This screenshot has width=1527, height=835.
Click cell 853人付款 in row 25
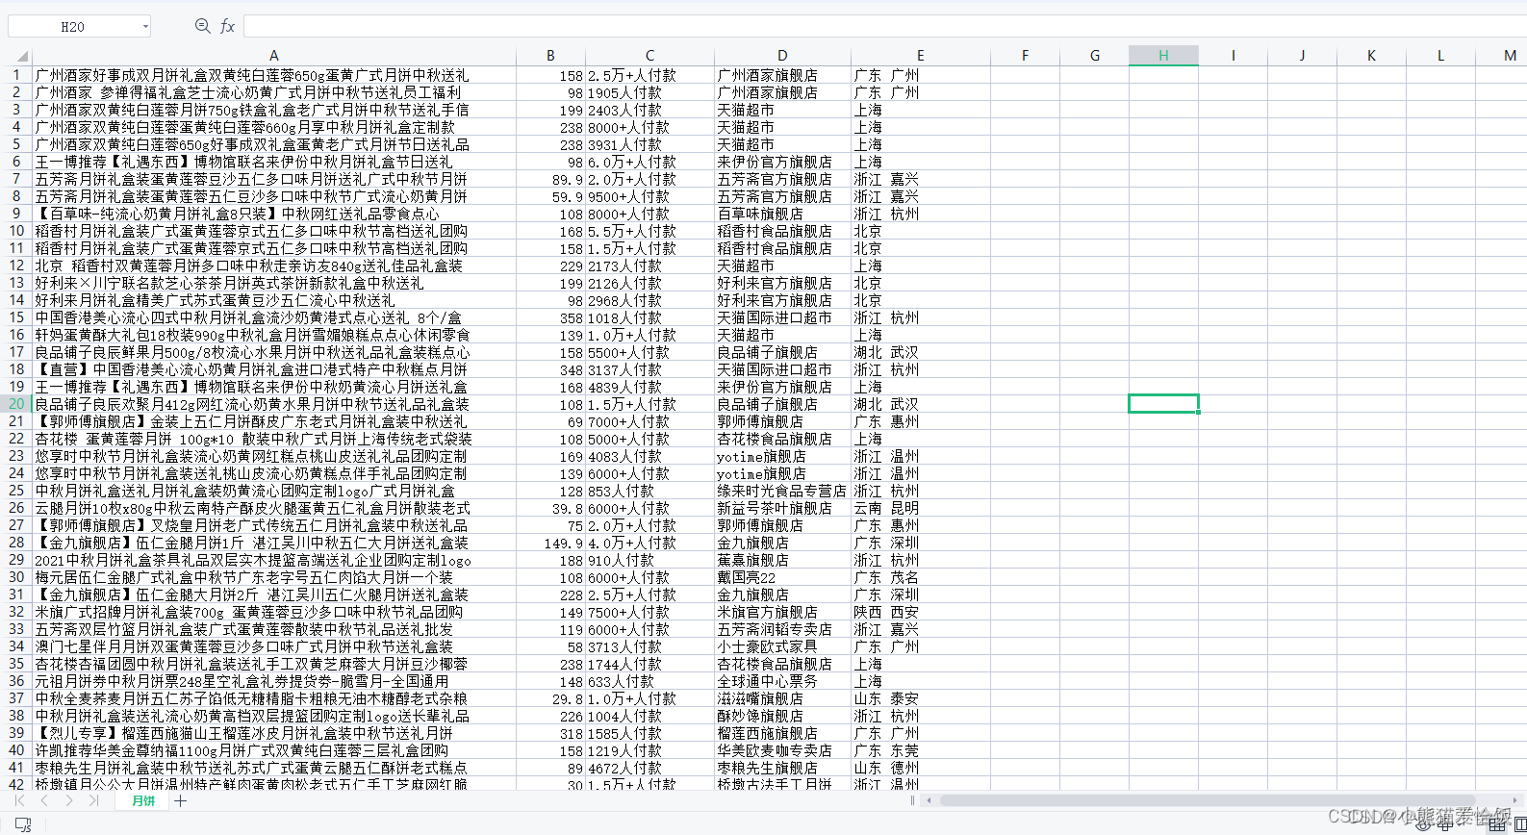click(x=649, y=491)
